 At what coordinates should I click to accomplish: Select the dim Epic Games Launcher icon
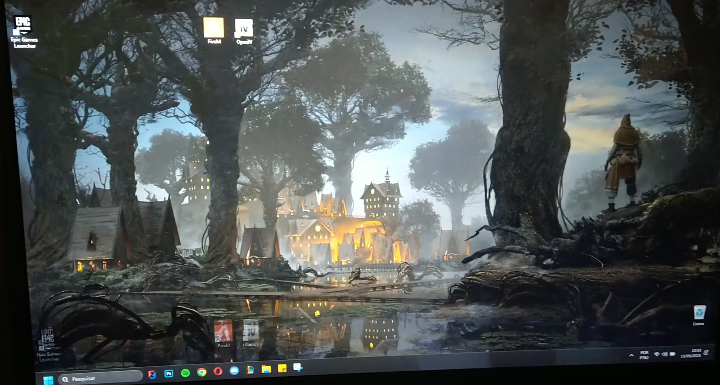[48, 345]
